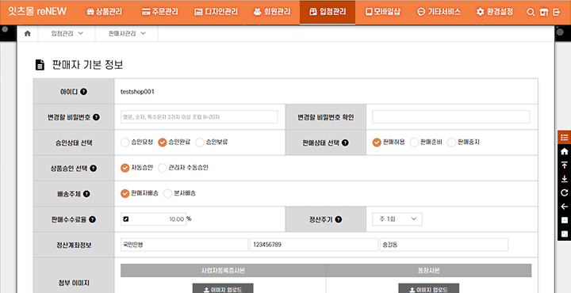Screen dimensions: 571x293
Task: Click the storefront shop icon in header
Action: [544, 12]
